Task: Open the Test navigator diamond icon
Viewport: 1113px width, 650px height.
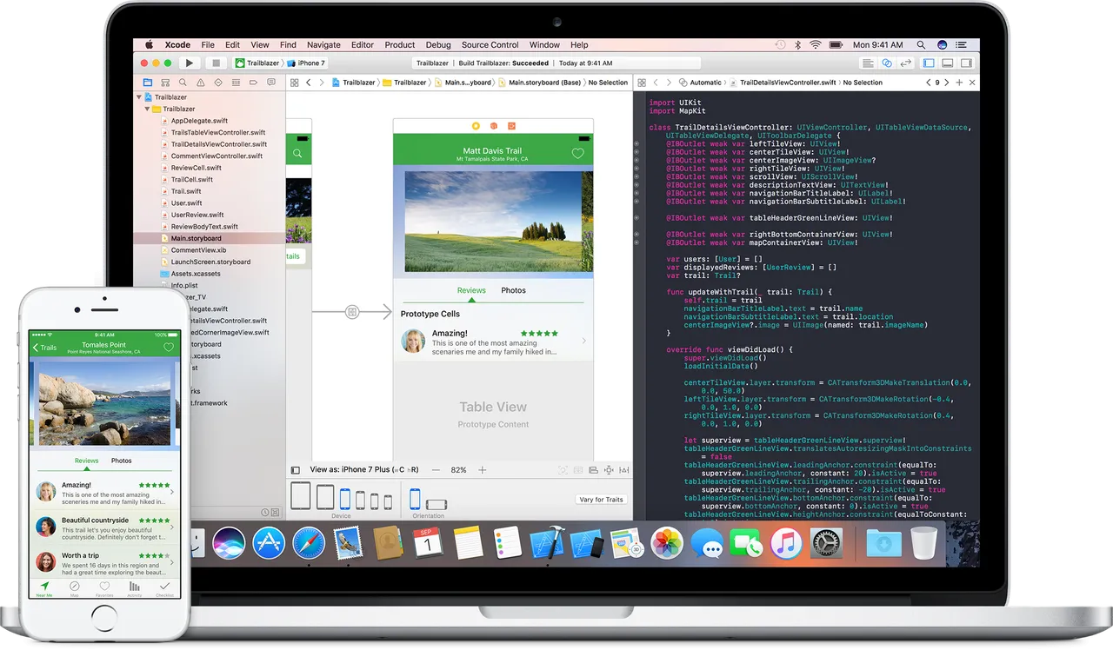Action: coord(218,83)
